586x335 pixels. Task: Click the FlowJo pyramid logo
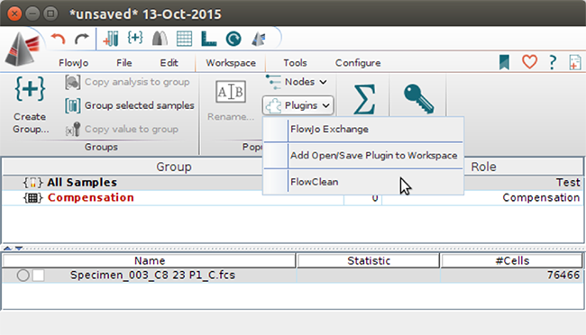[22, 49]
